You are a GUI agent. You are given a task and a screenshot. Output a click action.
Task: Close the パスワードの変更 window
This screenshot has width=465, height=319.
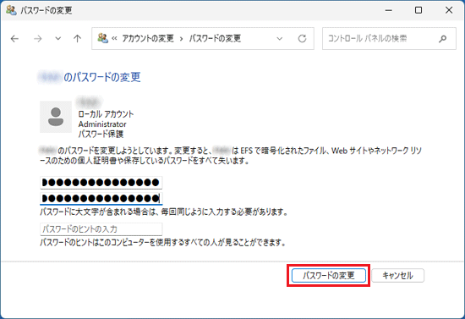click(449, 10)
